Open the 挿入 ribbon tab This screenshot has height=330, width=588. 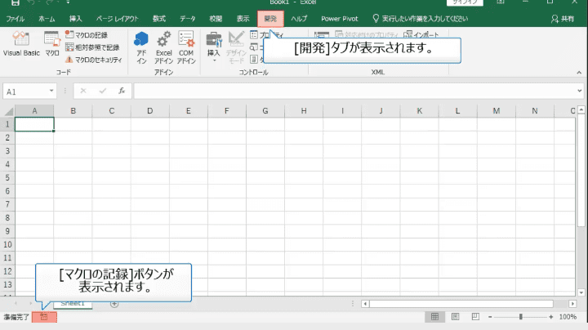tap(75, 19)
